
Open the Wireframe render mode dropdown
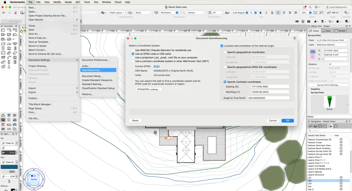[x=170, y=13]
